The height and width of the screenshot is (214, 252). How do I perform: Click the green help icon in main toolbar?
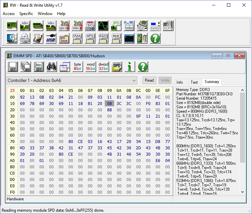pos(155,38)
